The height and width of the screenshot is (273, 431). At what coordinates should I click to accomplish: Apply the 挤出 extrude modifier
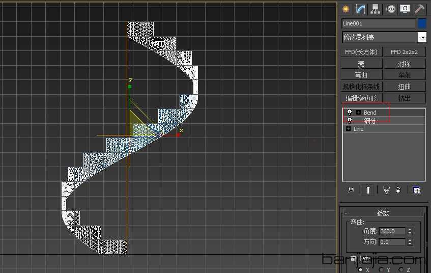(x=404, y=98)
